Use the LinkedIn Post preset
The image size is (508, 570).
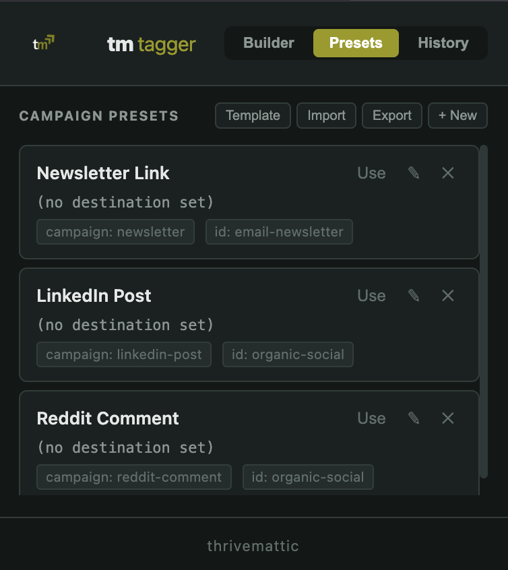click(371, 295)
